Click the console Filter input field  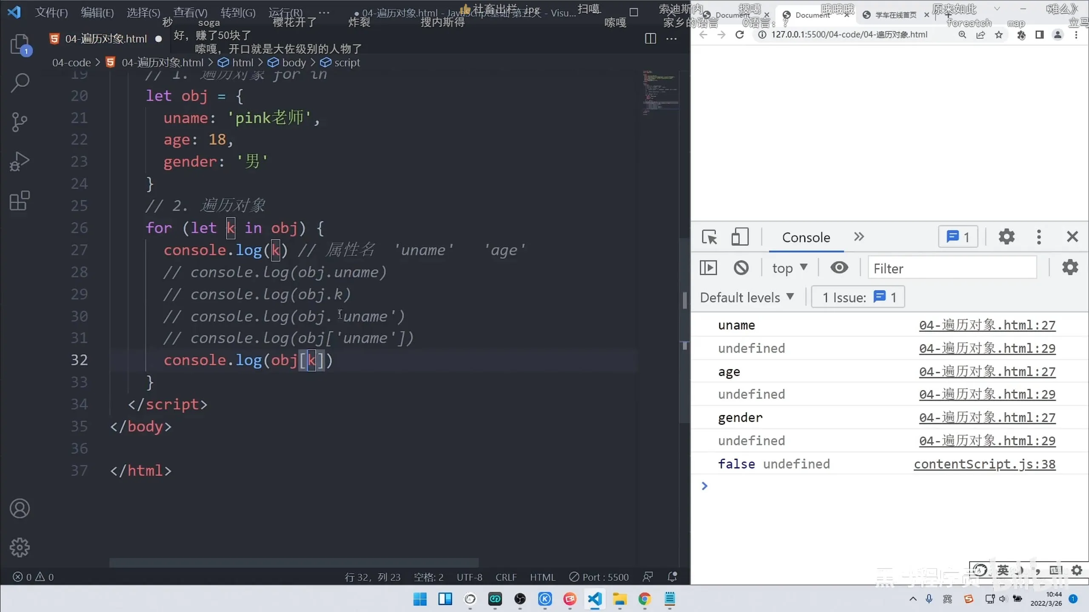952,268
